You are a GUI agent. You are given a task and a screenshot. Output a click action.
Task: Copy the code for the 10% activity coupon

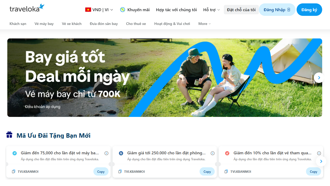pos(314,171)
